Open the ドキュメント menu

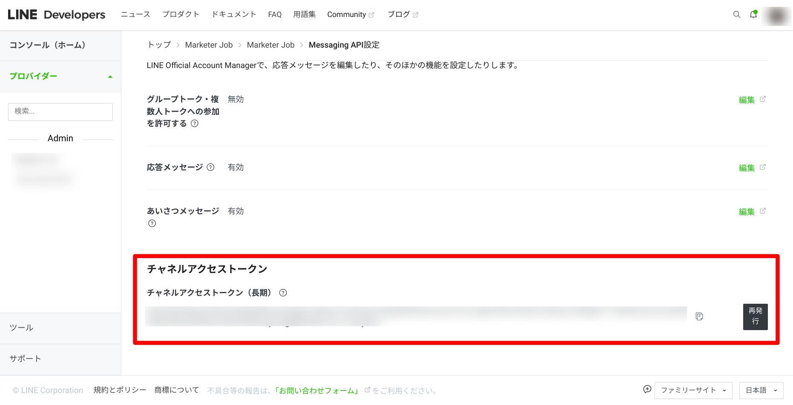(234, 14)
